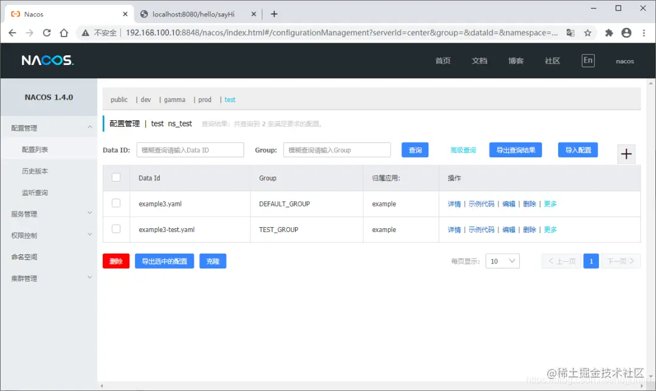Check the example3.yaml row checkbox
Image resolution: width=656 pixels, height=391 pixels.
[x=116, y=203]
